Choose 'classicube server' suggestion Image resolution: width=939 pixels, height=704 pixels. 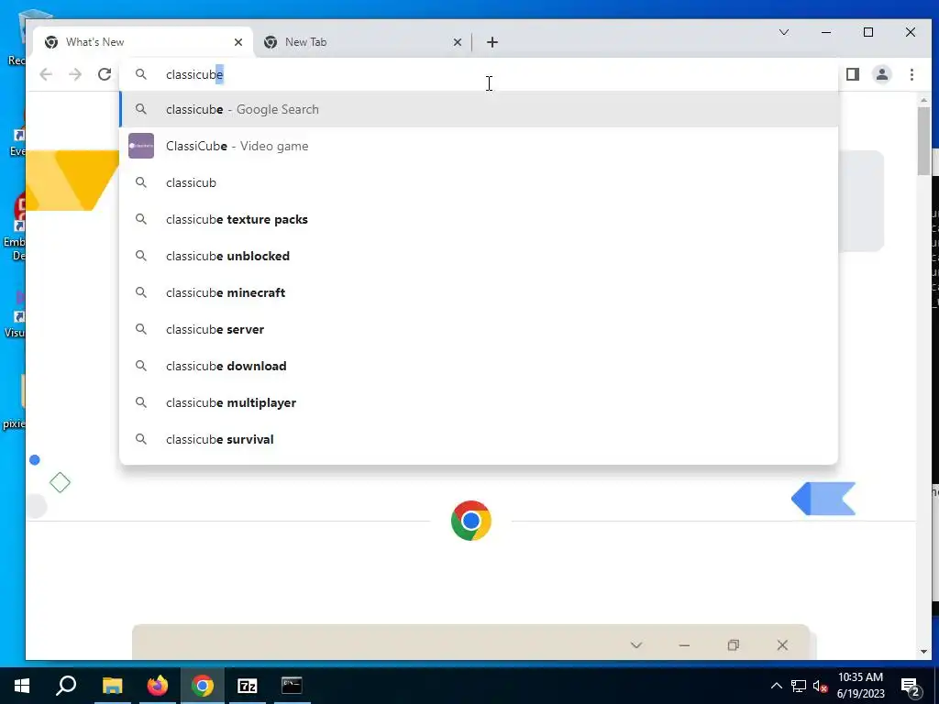coord(479,329)
